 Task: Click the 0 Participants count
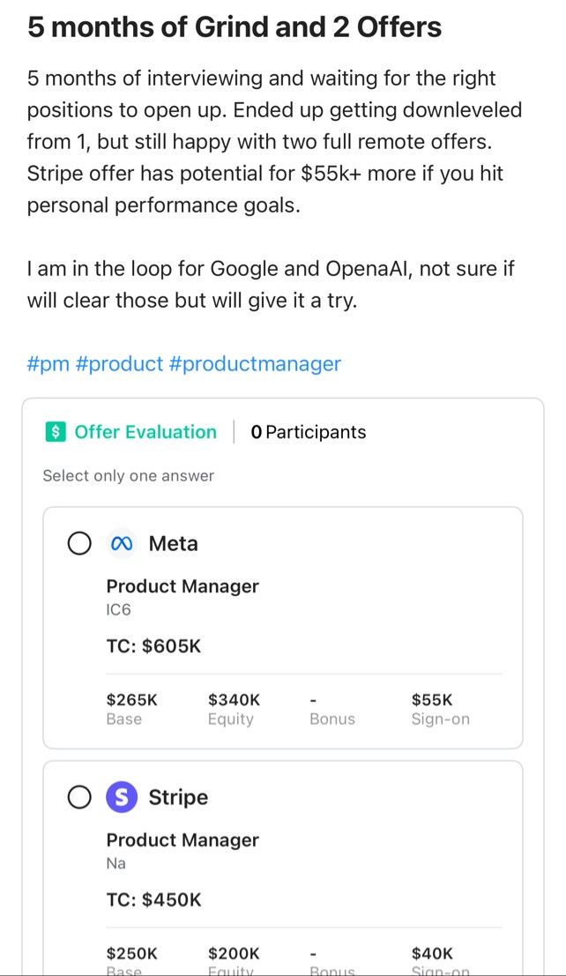309,432
